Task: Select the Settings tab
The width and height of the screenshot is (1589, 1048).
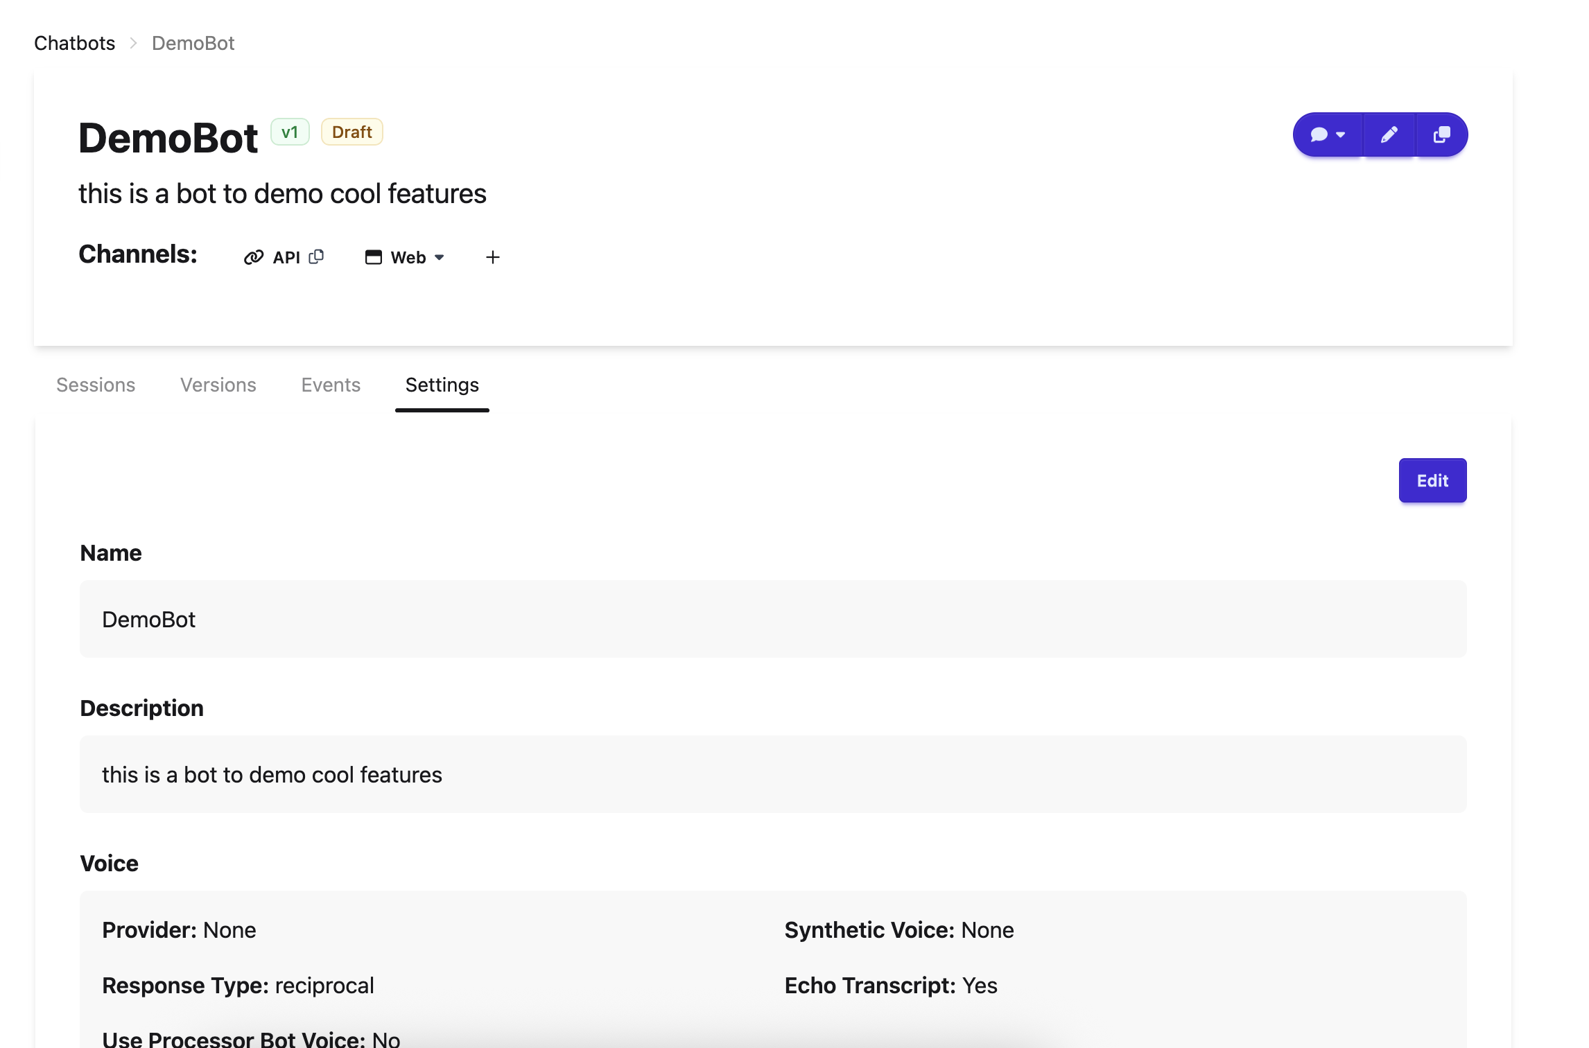Action: click(442, 385)
